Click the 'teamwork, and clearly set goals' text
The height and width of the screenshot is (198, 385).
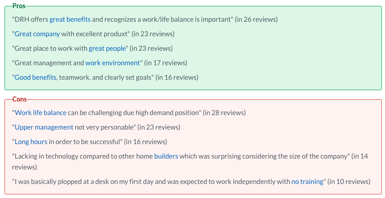pos(105,77)
